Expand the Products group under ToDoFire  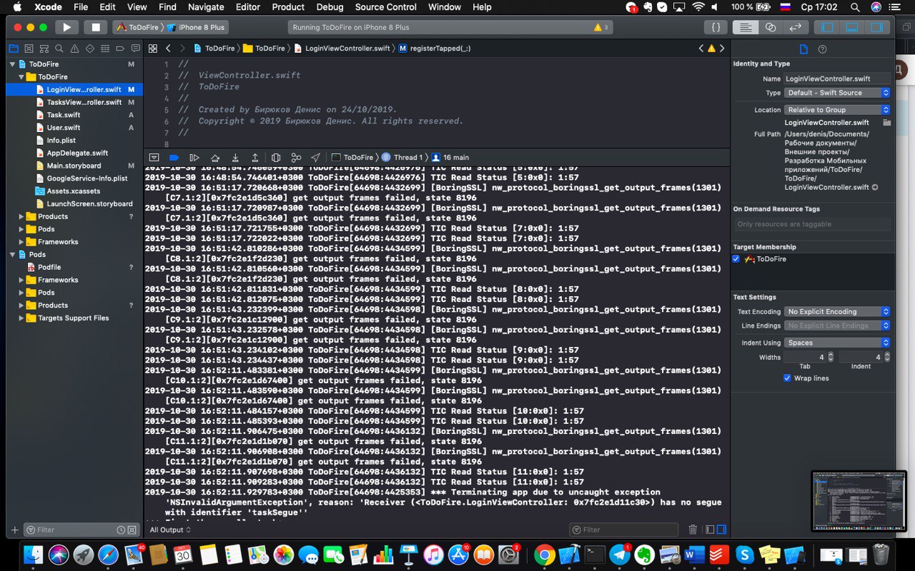[x=21, y=216]
